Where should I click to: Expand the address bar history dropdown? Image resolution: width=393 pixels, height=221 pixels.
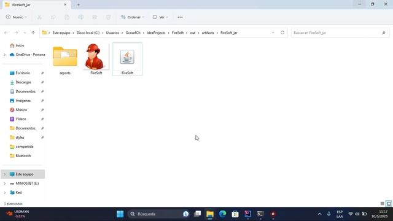[273, 33]
